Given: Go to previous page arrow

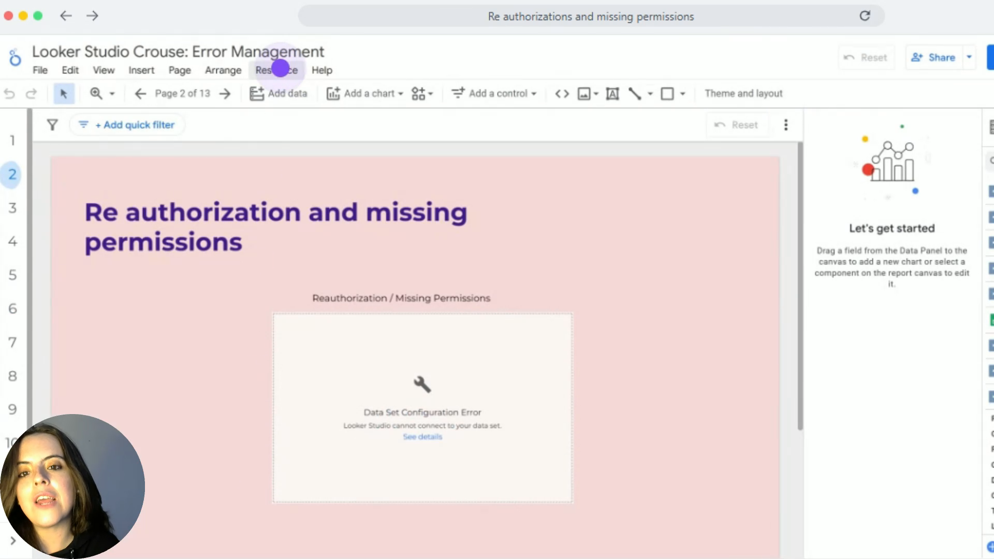Looking at the screenshot, I should point(140,94).
